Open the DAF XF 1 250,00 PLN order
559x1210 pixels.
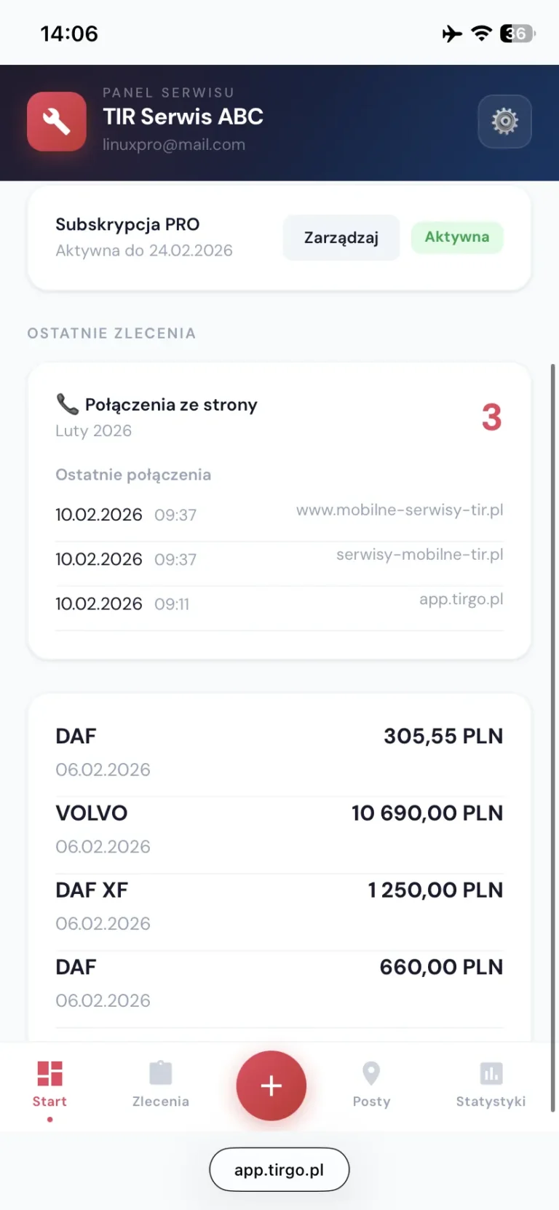tap(279, 906)
